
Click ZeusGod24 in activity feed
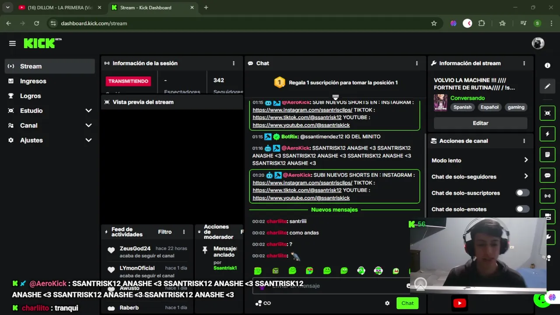tap(135, 248)
